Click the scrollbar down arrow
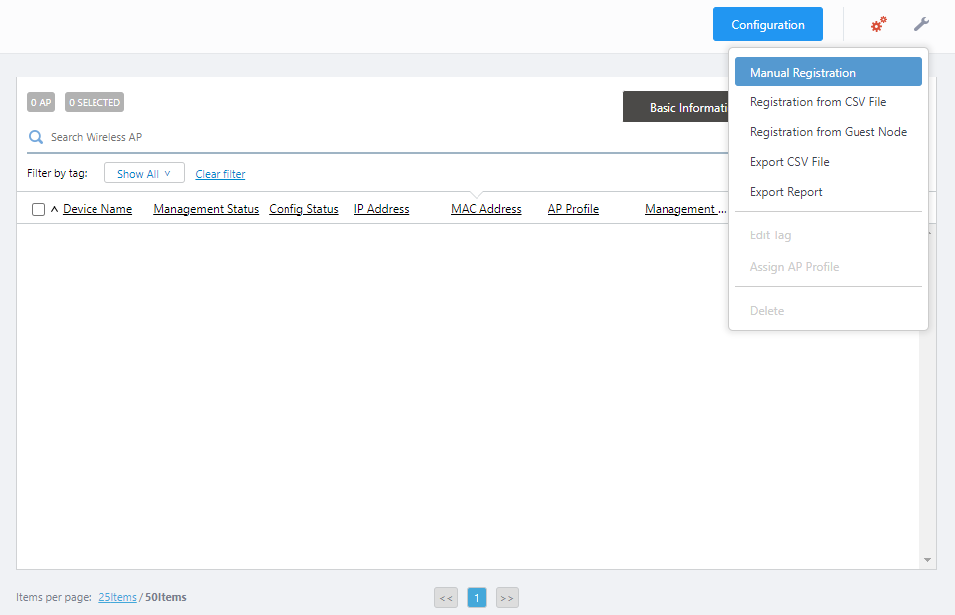The height and width of the screenshot is (615, 955). pos(928,560)
